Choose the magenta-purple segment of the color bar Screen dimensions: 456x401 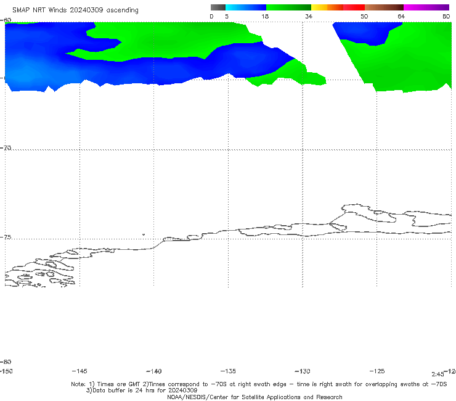tap(426, 7)
